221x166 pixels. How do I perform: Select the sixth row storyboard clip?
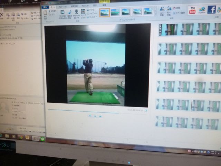188,123
